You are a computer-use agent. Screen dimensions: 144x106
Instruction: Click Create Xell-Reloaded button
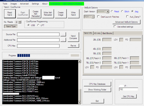[36, 14]
